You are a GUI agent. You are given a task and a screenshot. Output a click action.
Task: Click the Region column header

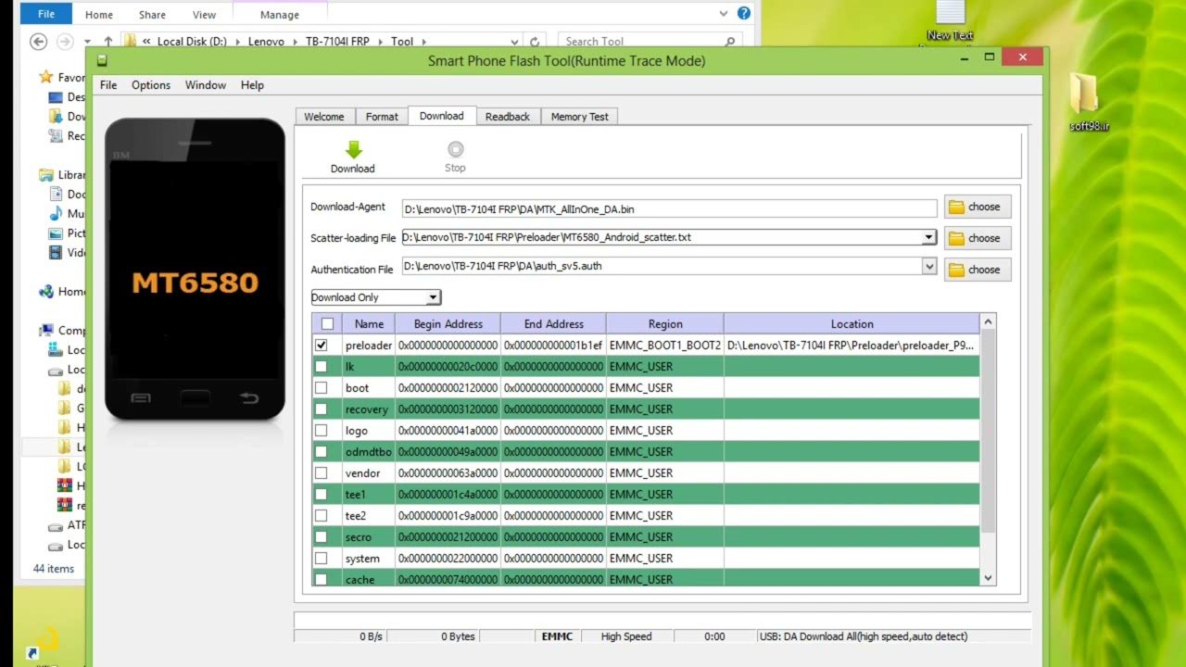coord(665,324)
